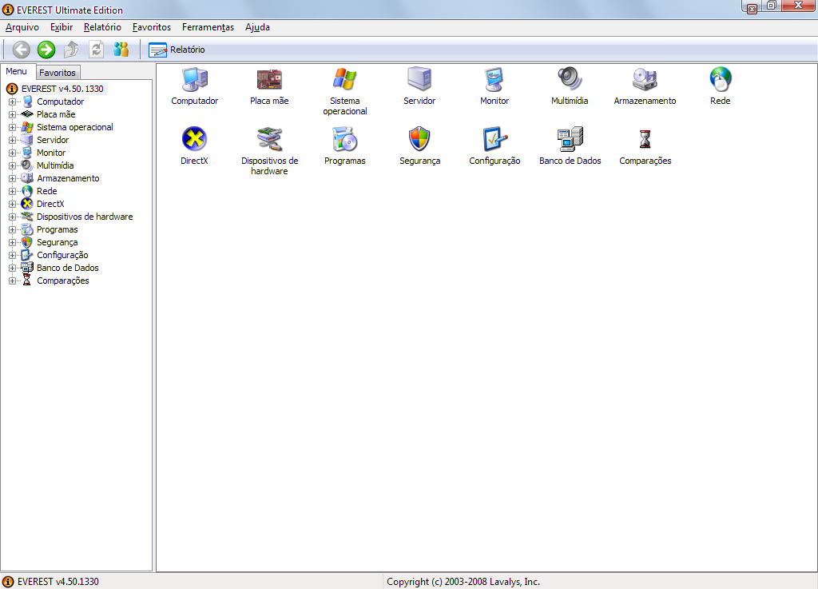This screenshot has width=818, height=589.
Task: Open the Ferramentas menu
Action: 208,27
